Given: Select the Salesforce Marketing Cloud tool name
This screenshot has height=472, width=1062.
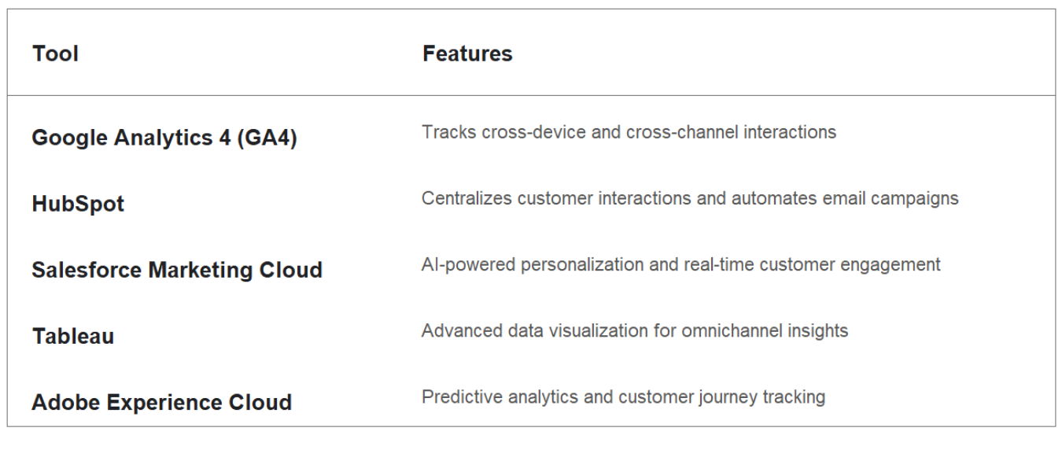Looking at the screenshot, I should [177, 270].
